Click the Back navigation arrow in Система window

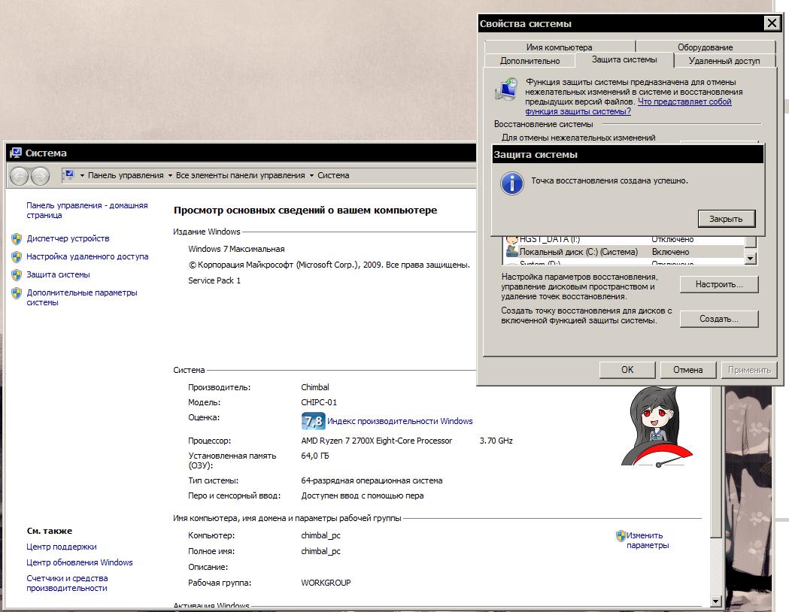(x=19, y=176)
